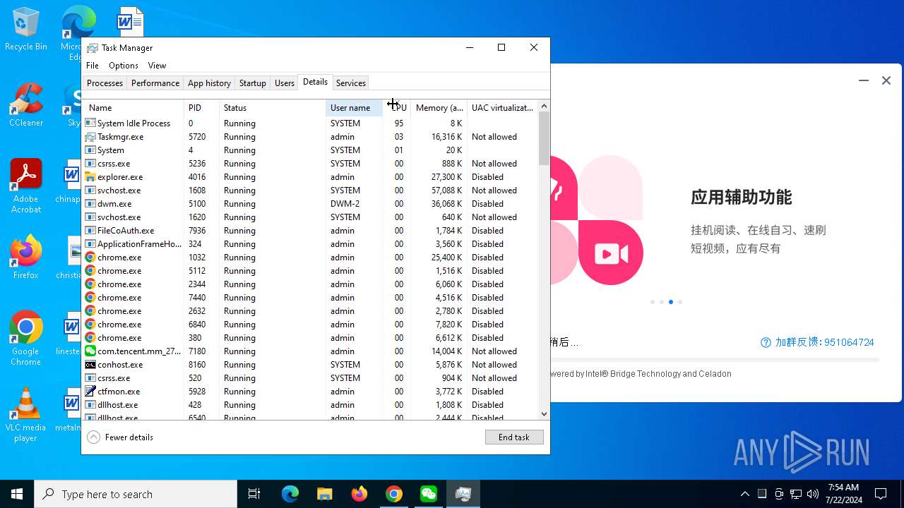
Task: Switch to the Users tab
Action: 285,83
